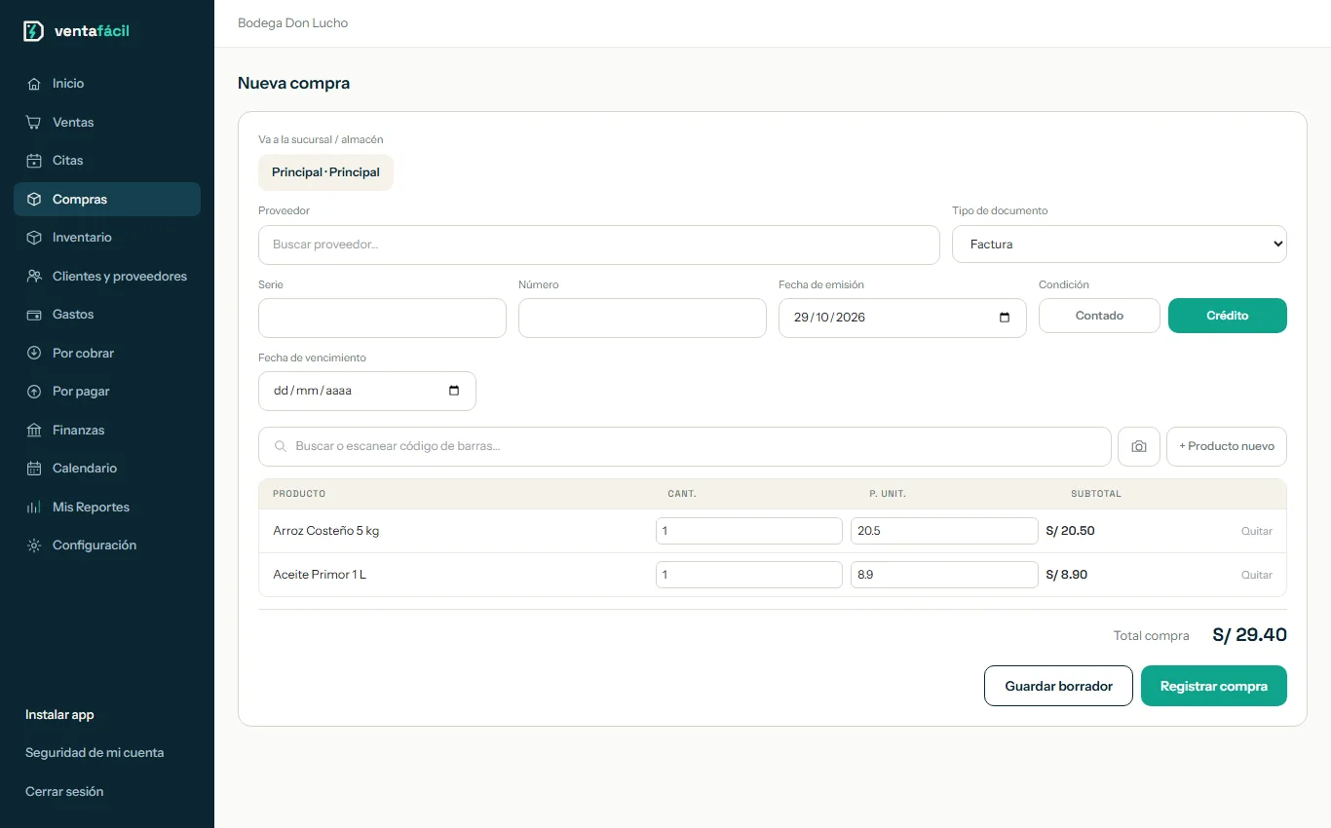Click the Finanzas bank icon

coord(34,431)
